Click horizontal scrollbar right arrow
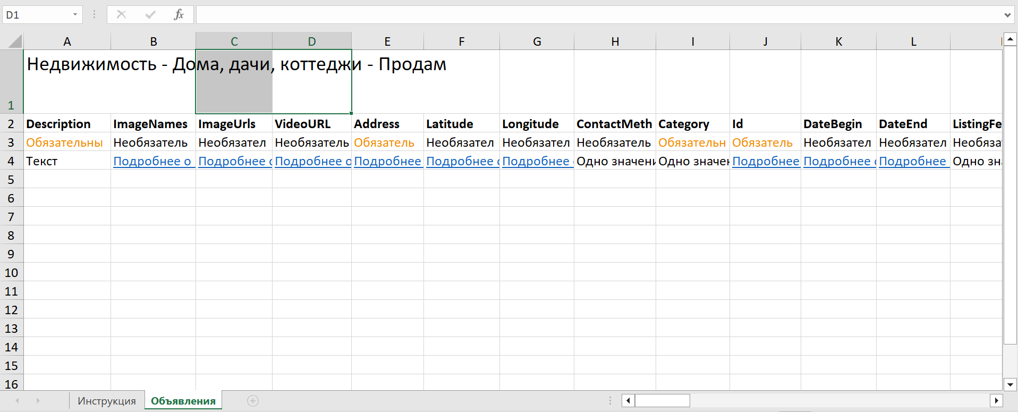This screenshot has height=412, width=1018. tap(996, 400)
